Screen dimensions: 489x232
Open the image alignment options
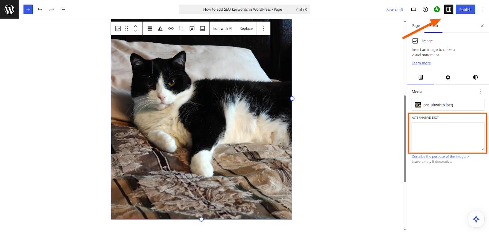150,28
